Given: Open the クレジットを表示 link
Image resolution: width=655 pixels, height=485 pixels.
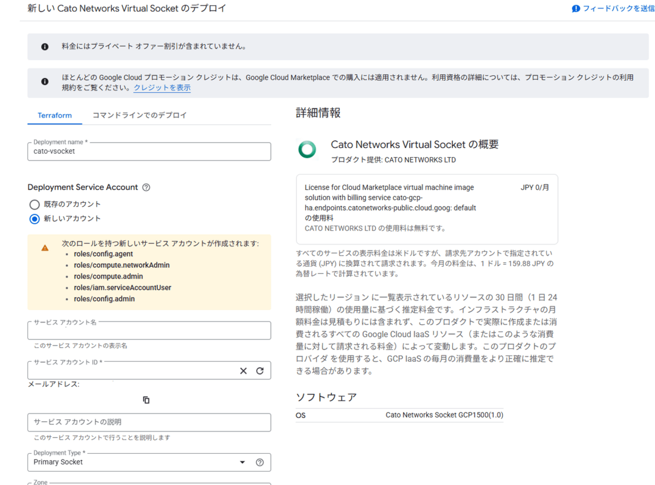Looking at the screenshot, I should click(x=162, y=88).
